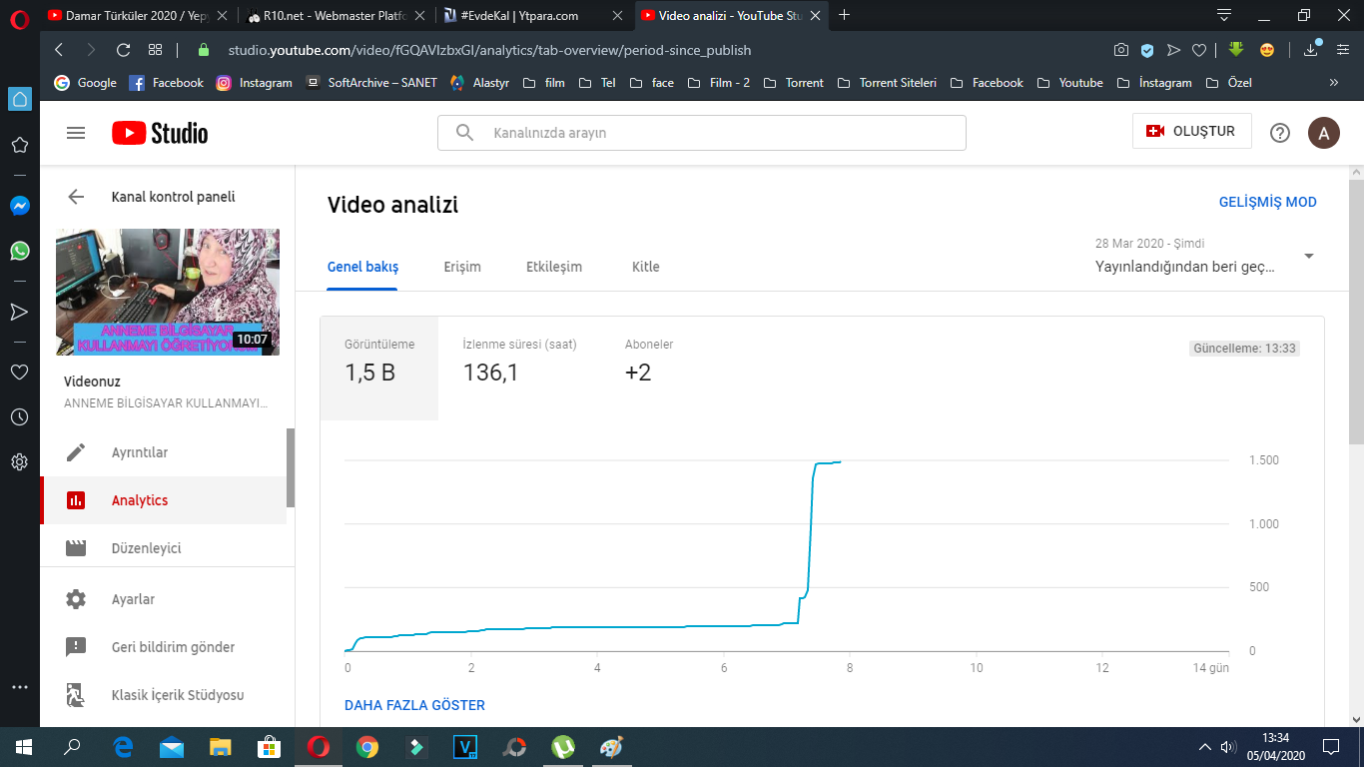This screenshot has width=1364, height=767.
Task: Switch to the Kitle tab
Action: (x=646, y=267)
